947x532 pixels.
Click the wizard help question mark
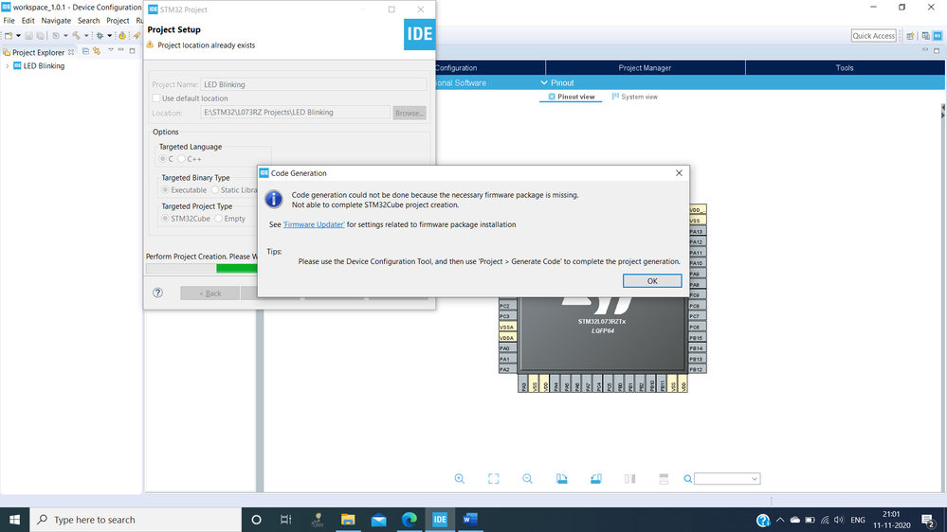coord(157,293)
